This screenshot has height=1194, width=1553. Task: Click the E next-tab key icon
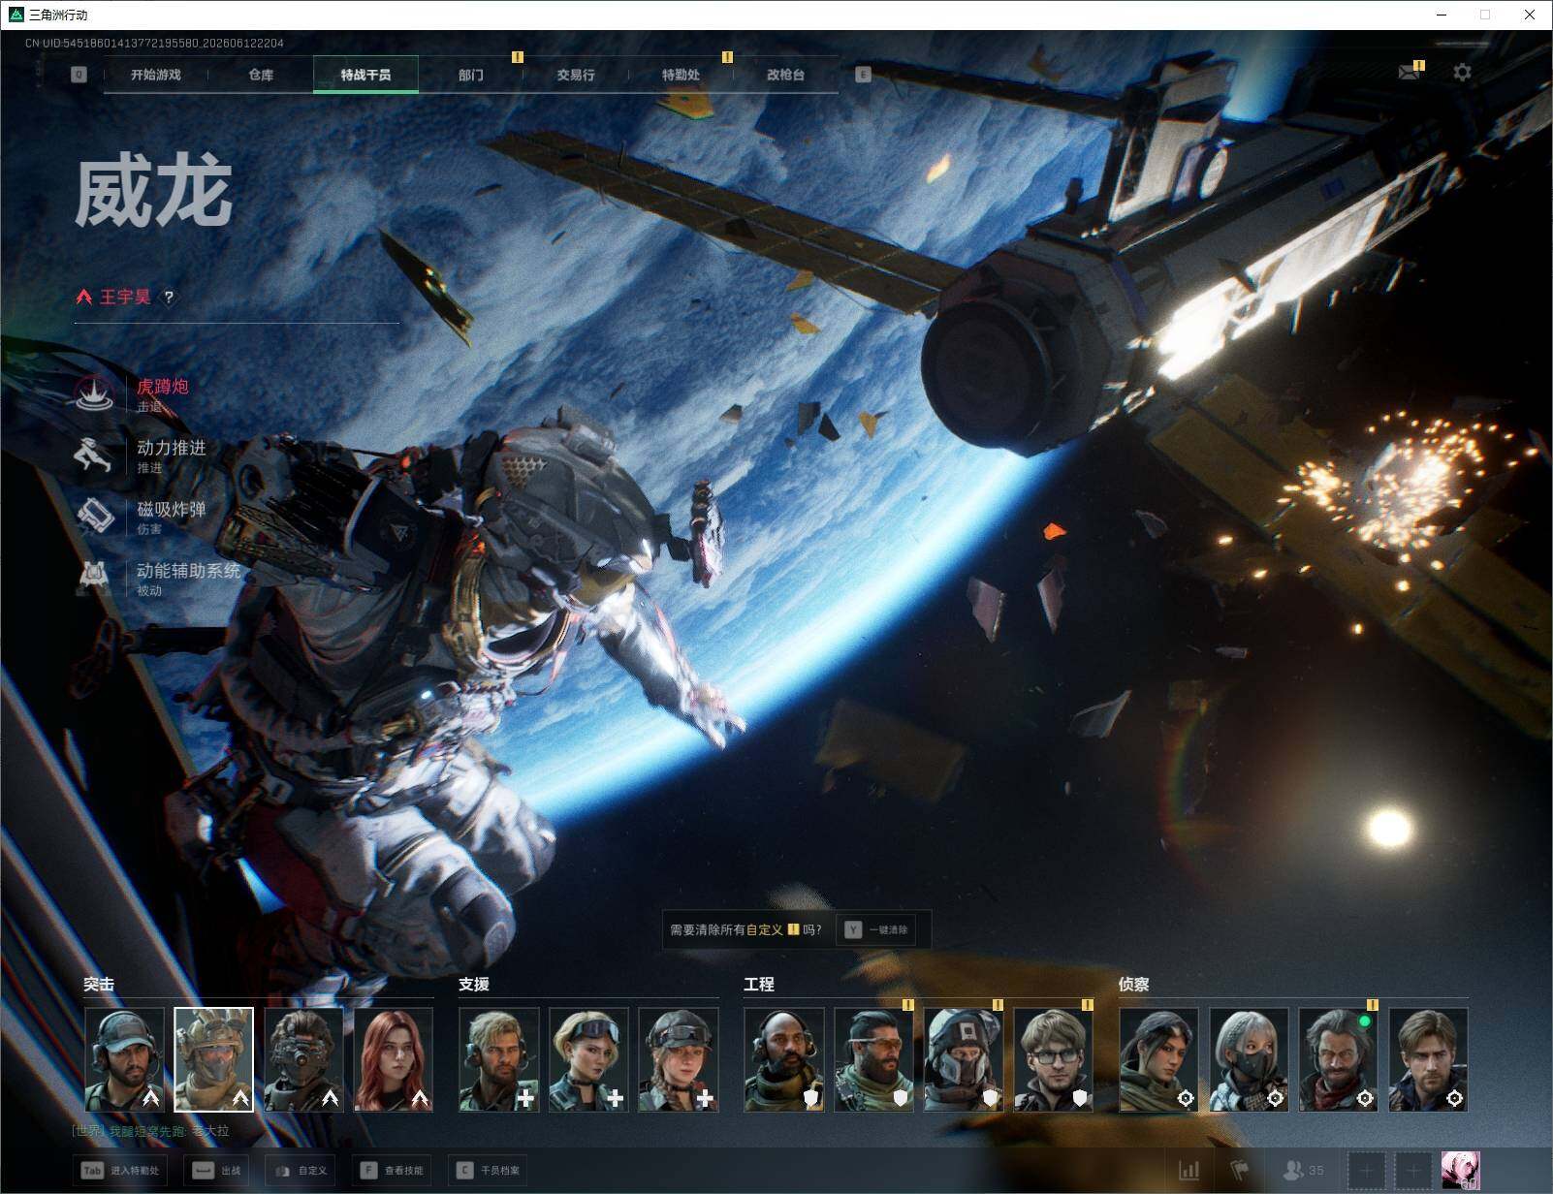[x=863, y=75]
